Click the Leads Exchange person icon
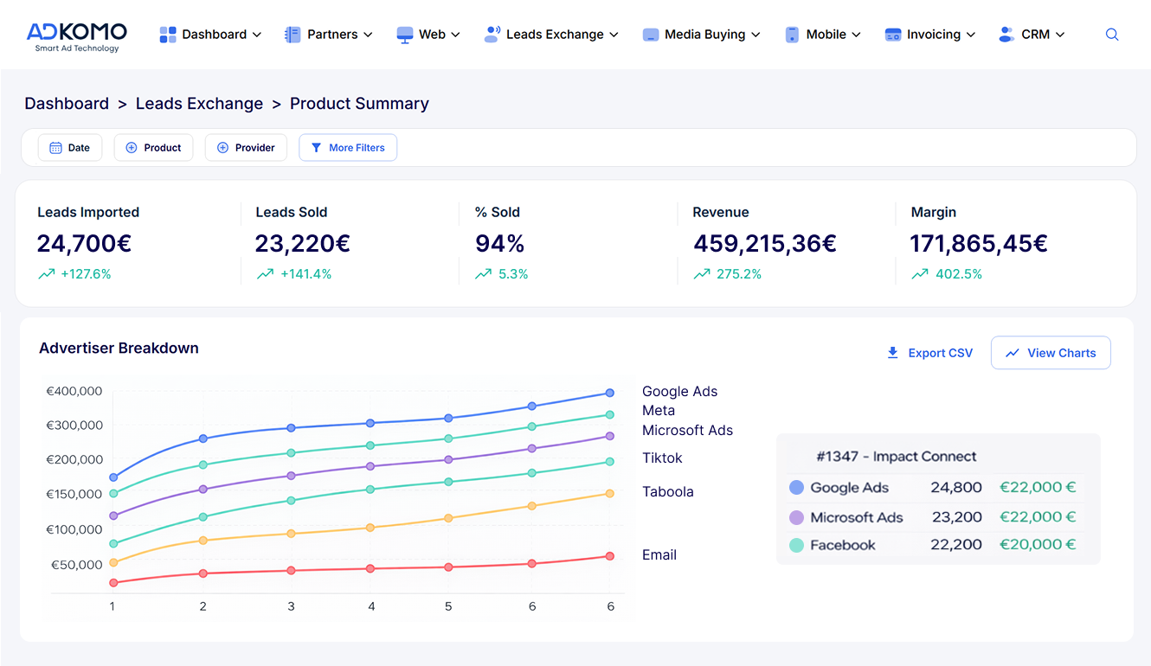Image resolution: width=1151 pixels, height=666 pixels. coord(492,35)
